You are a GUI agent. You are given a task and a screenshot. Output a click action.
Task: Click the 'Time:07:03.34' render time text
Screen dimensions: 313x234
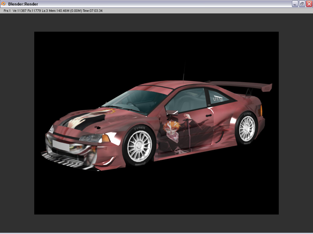pyautogui.click(x=93, y=11)
